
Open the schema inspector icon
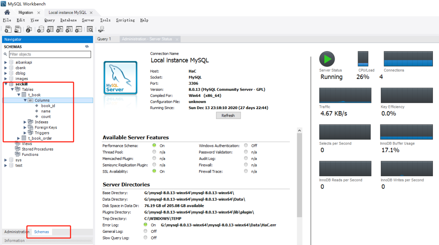28,29
